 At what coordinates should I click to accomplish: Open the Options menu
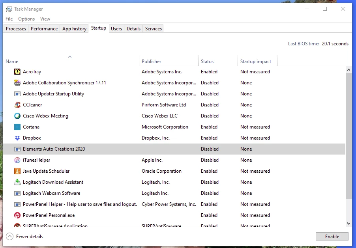pyautogui.click(x=26, y=19)
